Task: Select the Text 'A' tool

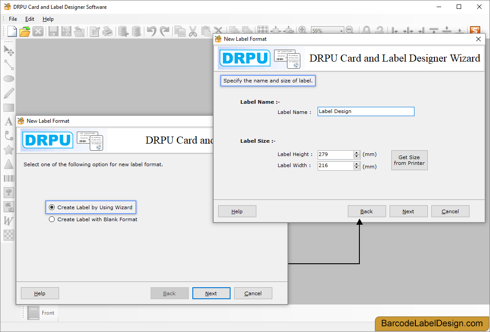Action: click(x=9, y=121)
